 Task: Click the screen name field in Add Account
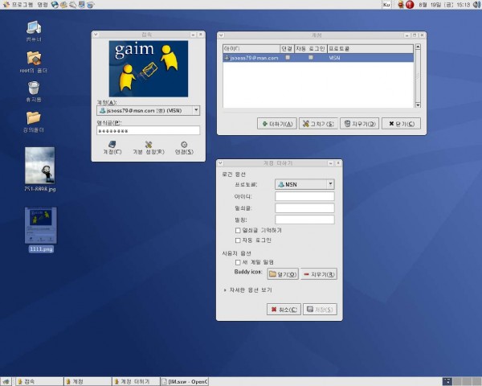click(x=304, y=196)
